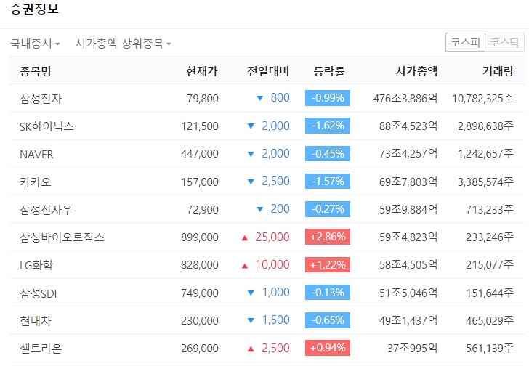Click market cap 73조4,257억
The height and width of the screenshot is (366, 529).
coord(408,154)
